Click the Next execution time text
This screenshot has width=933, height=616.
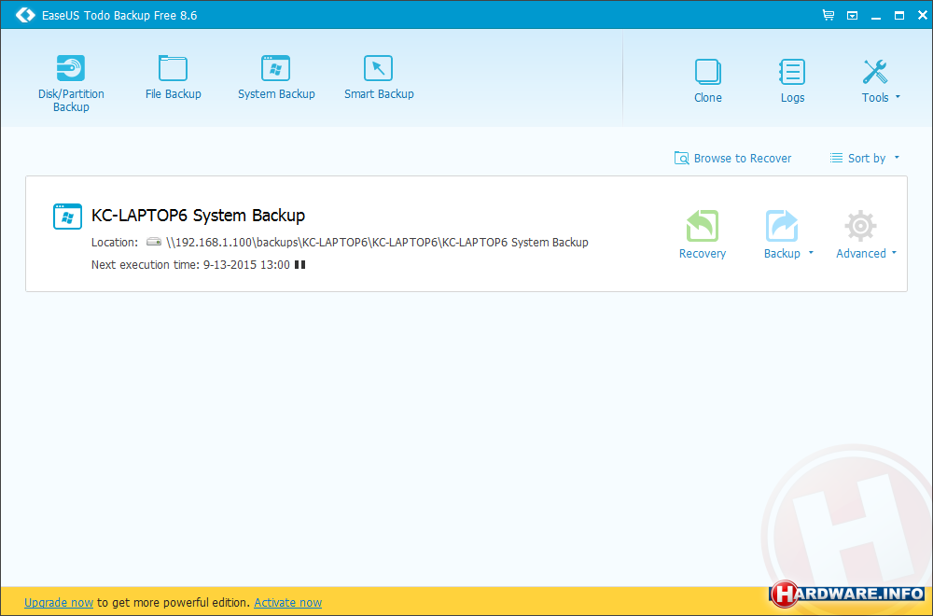point(190,265)
